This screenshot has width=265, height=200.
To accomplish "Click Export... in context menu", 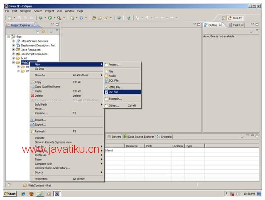I will (66, 124).
